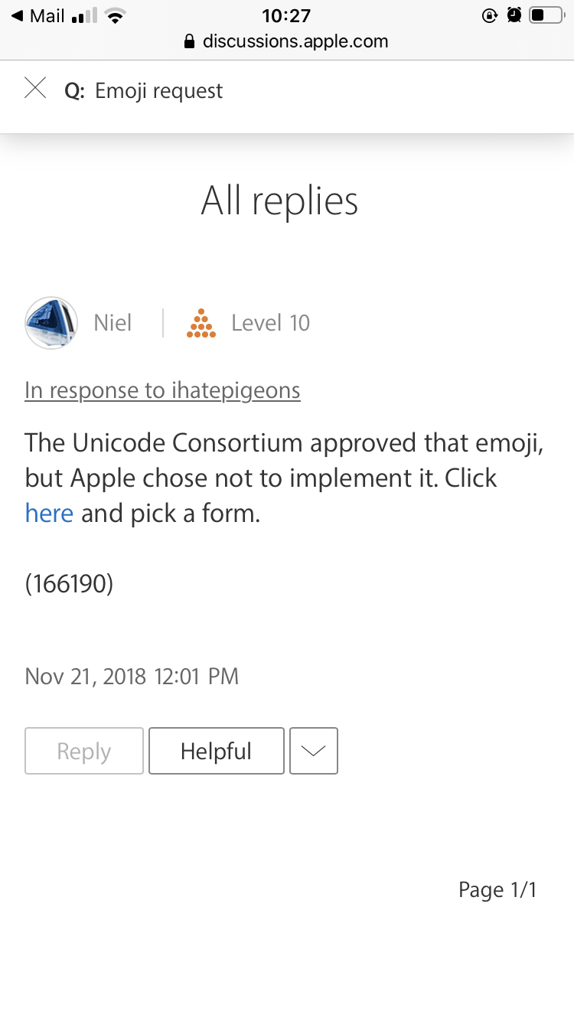Tap the cellular signal bars icon
574x1021 pixels.
[x=83, y=16]
